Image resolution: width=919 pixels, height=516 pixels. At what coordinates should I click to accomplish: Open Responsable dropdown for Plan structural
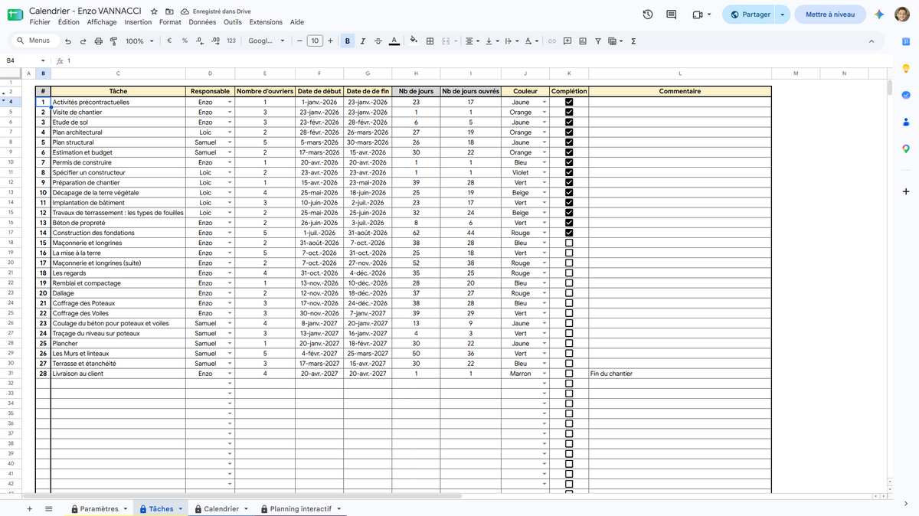(230, 142)
